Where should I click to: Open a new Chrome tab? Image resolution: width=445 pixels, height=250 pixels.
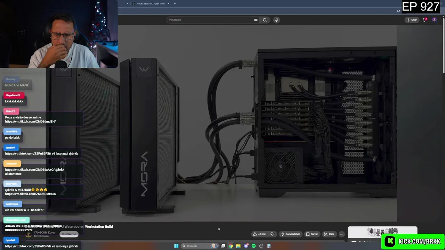(x=175, y=3)
